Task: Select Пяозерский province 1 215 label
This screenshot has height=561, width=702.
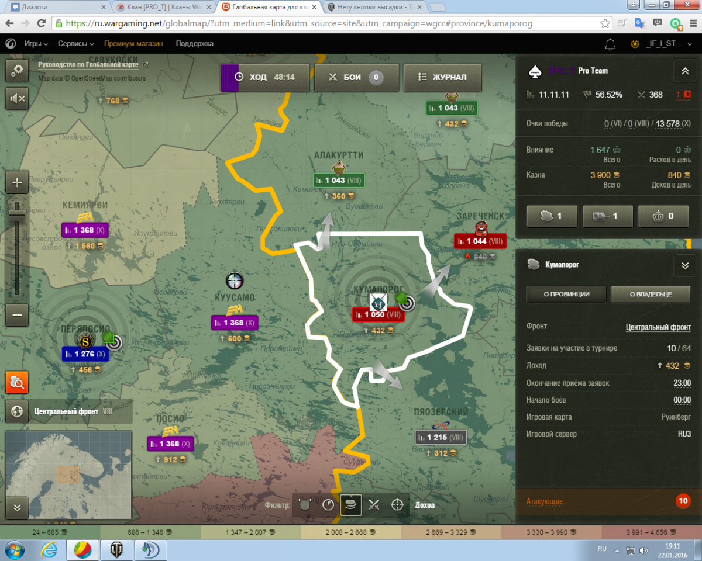Action: [x=441, y=437]
